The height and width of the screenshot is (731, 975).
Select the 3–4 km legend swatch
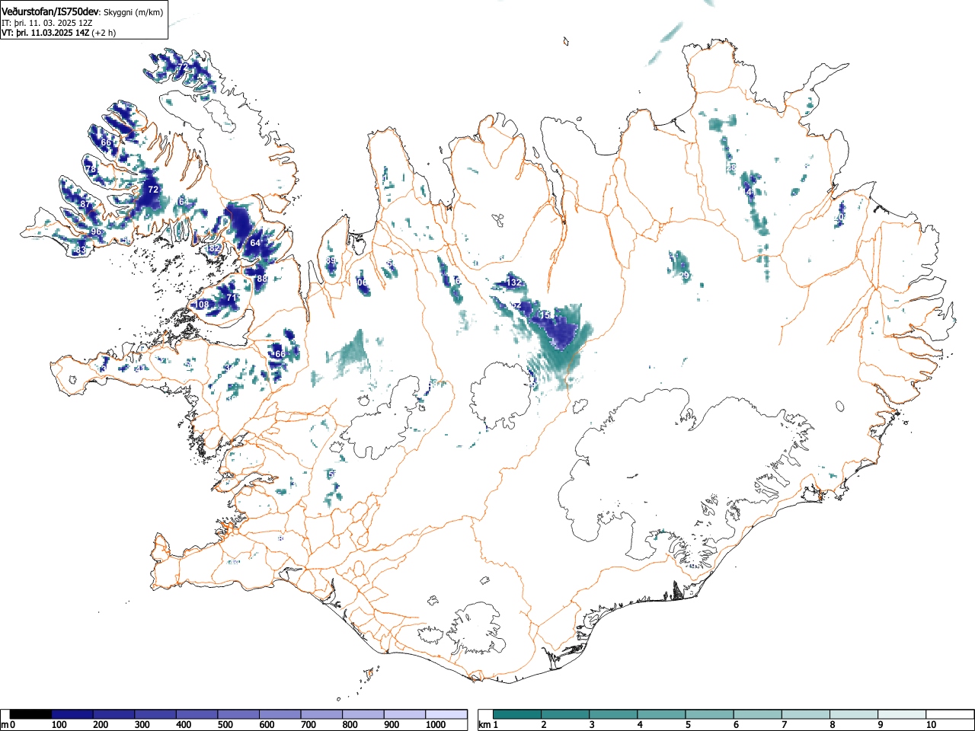pyautogui.click(x=614, y=714)
